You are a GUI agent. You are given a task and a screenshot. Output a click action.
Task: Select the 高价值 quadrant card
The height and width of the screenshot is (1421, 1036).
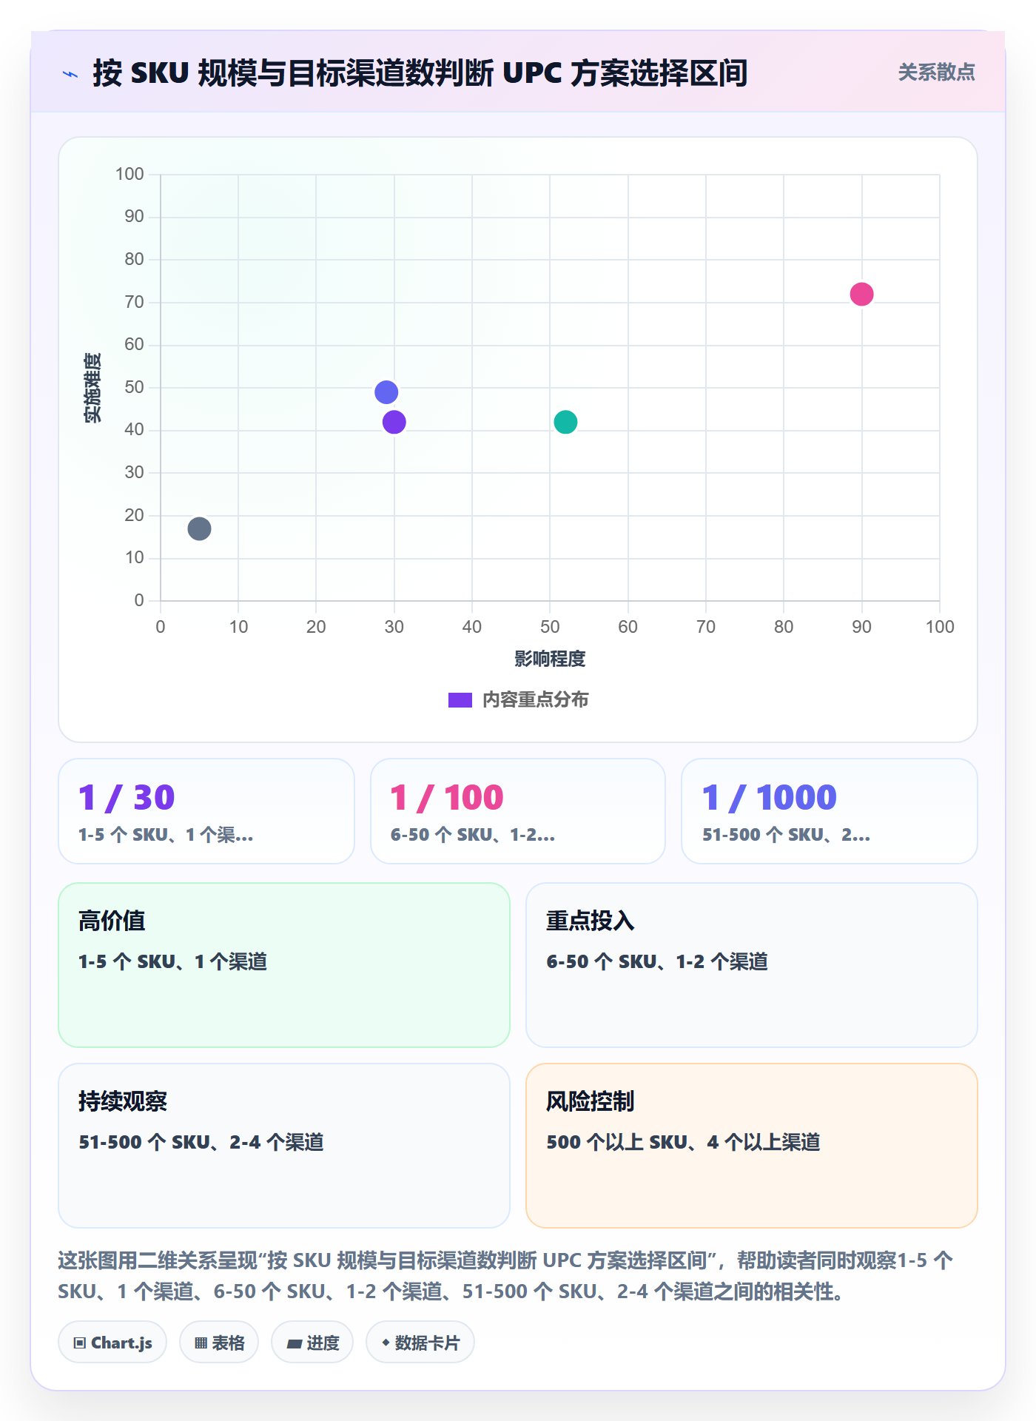click(x=284, y=965)
